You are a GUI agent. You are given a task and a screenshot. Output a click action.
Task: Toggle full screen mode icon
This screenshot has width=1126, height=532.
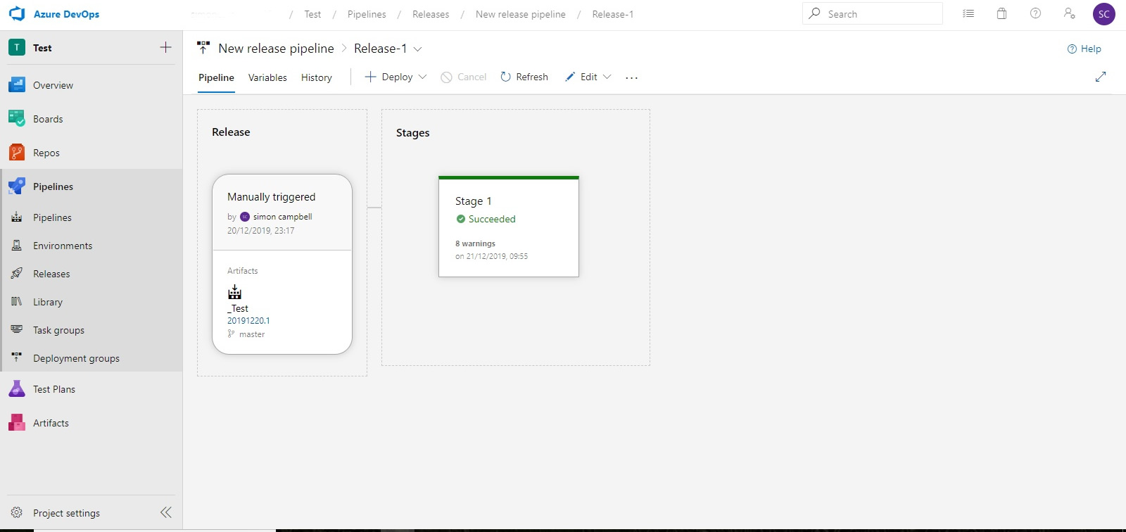[1101, 77]
